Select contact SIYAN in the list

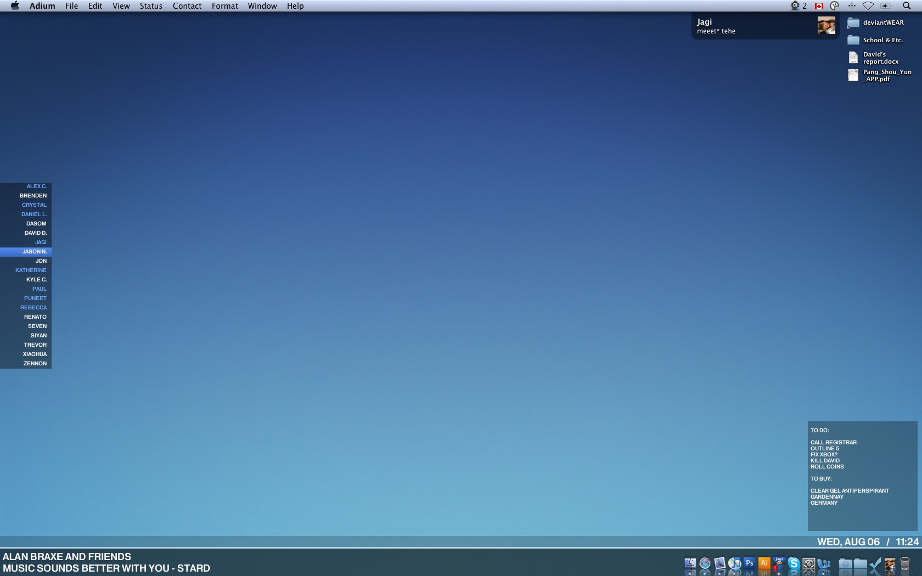26,336
